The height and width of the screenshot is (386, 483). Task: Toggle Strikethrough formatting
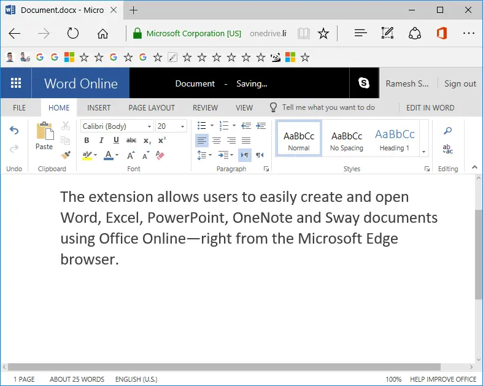point(131,141)
